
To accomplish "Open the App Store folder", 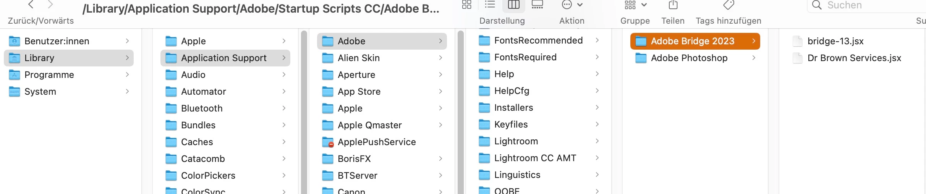I will point(382,91).
